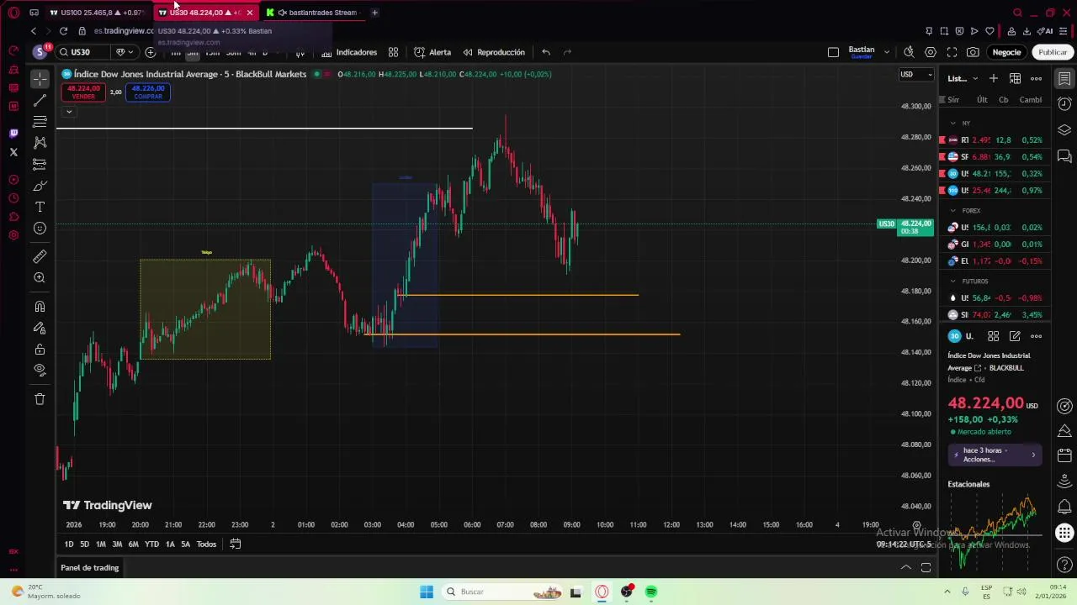The image size is (1077, 605).
Task: Select the ruler measure tool
Action: [40, 256]
